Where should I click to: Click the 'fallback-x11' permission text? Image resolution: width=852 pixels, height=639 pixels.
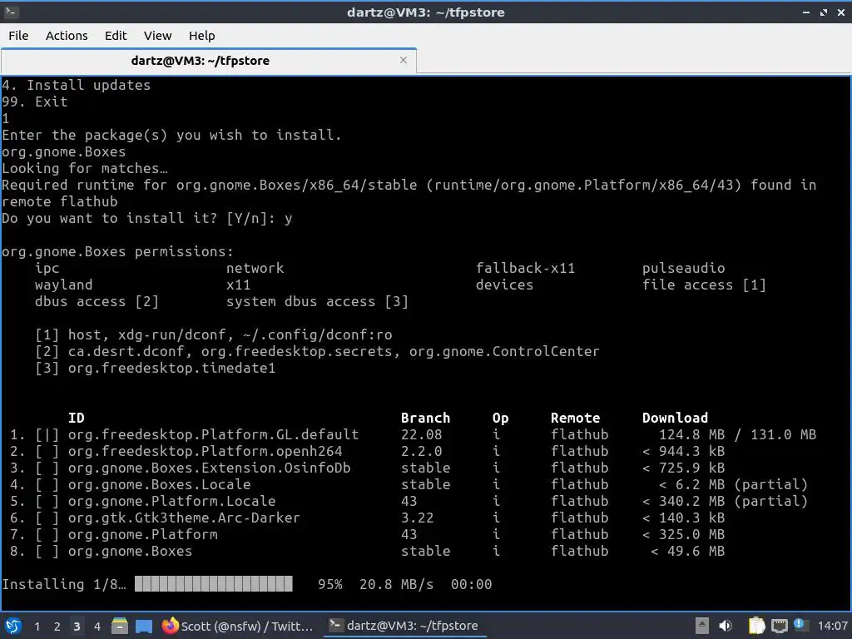(526, 269)
